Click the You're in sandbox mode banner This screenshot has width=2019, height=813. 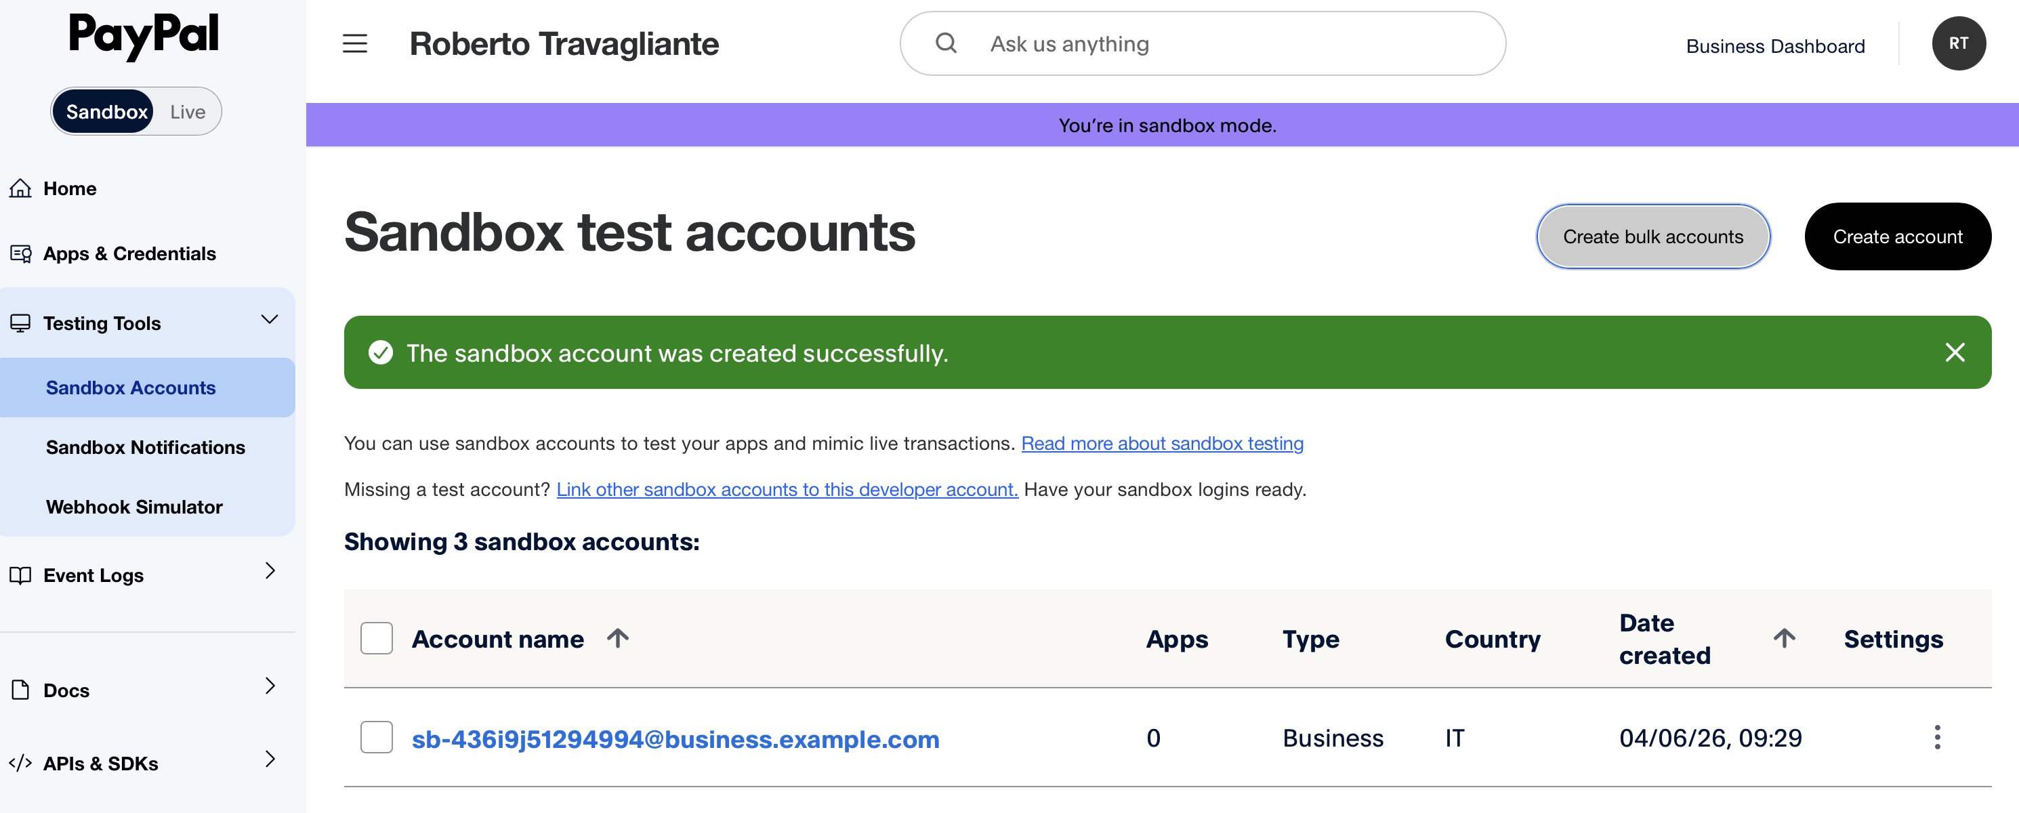click(x=1163, y=125)
